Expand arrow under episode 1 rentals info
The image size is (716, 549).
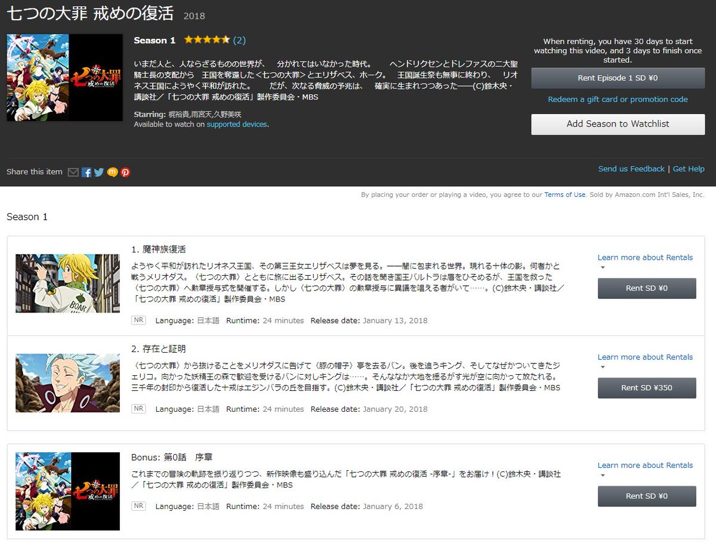pyautogui.click(x=603, y=268)
